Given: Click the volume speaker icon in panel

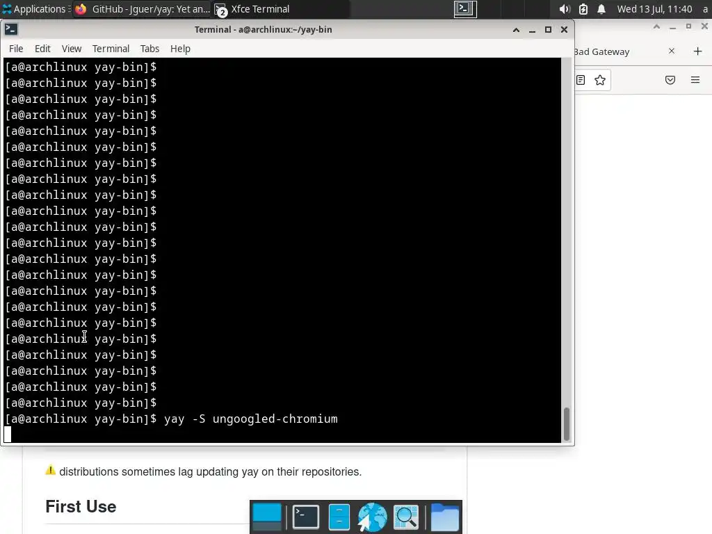Looking at the screenshot, I should 565,9.
